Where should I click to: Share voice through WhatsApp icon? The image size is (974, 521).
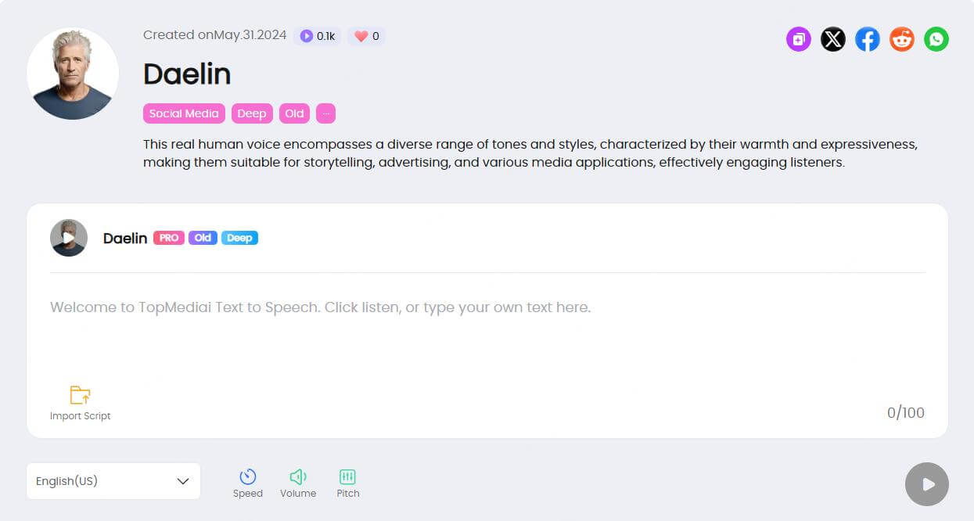[936, 39]
